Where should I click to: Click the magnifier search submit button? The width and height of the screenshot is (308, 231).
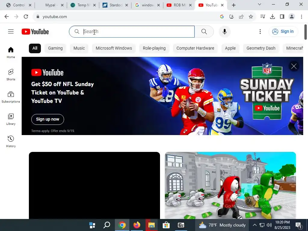(x=204, y=31)
